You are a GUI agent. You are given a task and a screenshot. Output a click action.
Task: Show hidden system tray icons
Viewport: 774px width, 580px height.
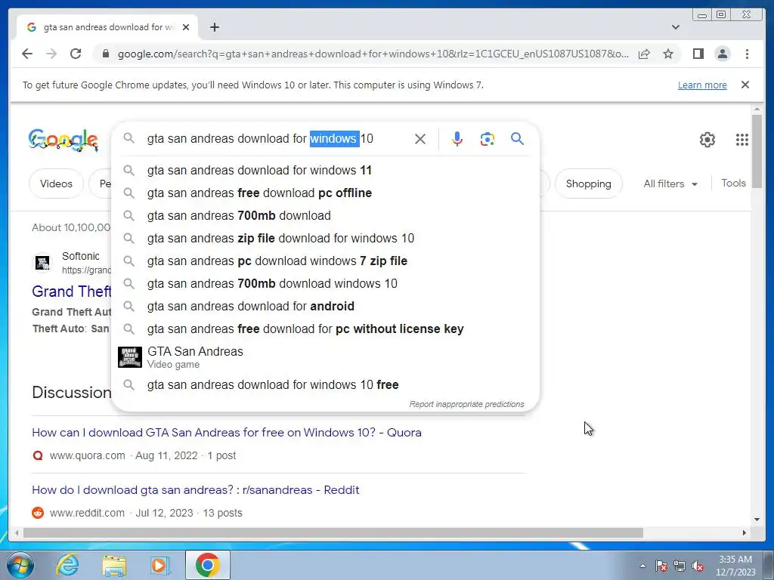coord(642,566)
